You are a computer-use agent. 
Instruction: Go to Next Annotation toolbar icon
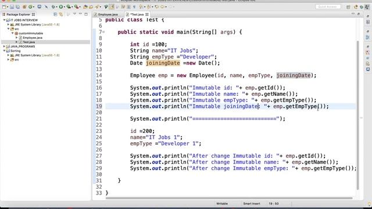click(x=141, y=7)
